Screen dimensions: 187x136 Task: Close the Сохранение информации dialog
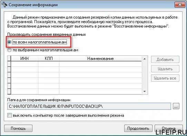[180, 4]
